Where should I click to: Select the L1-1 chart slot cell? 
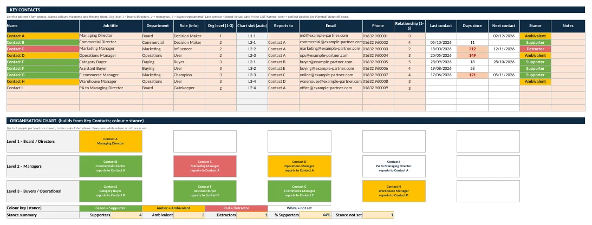tap(252, 36)
